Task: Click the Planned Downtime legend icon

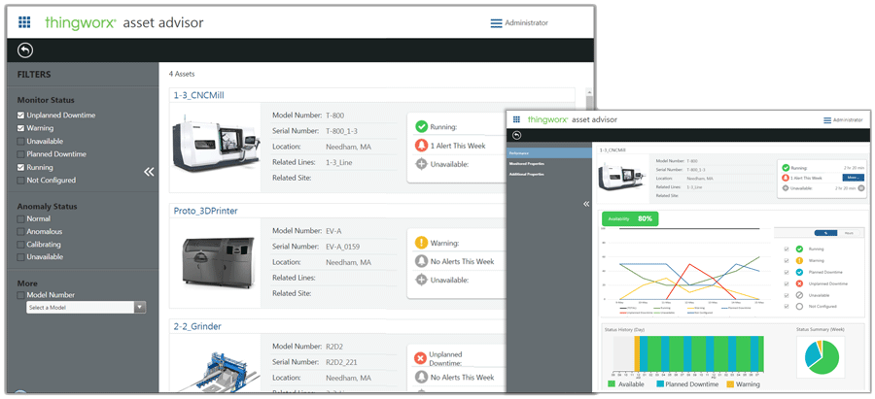Action: click(x=799, y=272)
